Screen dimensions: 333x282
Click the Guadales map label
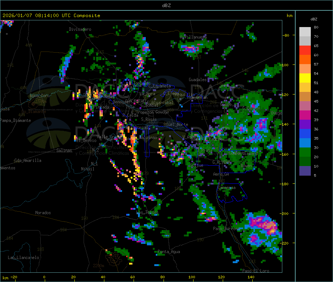pos(198,80)
